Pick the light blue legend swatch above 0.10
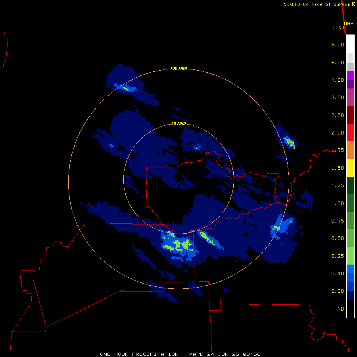The image size is (357, 357). [x=350, y=269]
